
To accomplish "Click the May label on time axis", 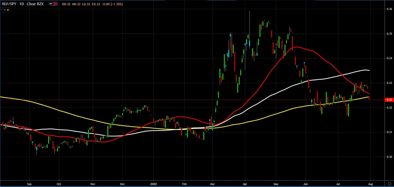I will pos(276,184).
